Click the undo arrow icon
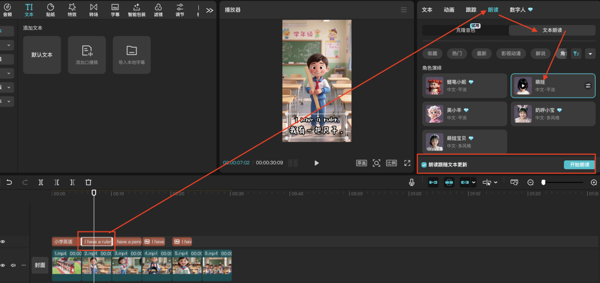600x283 pixels. pos(9,182)
